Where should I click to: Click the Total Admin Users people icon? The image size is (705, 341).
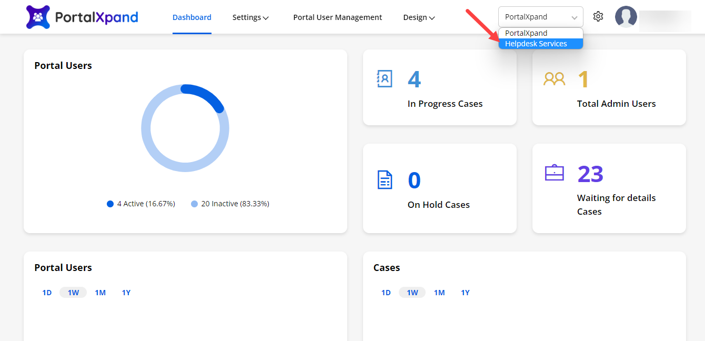554,79
